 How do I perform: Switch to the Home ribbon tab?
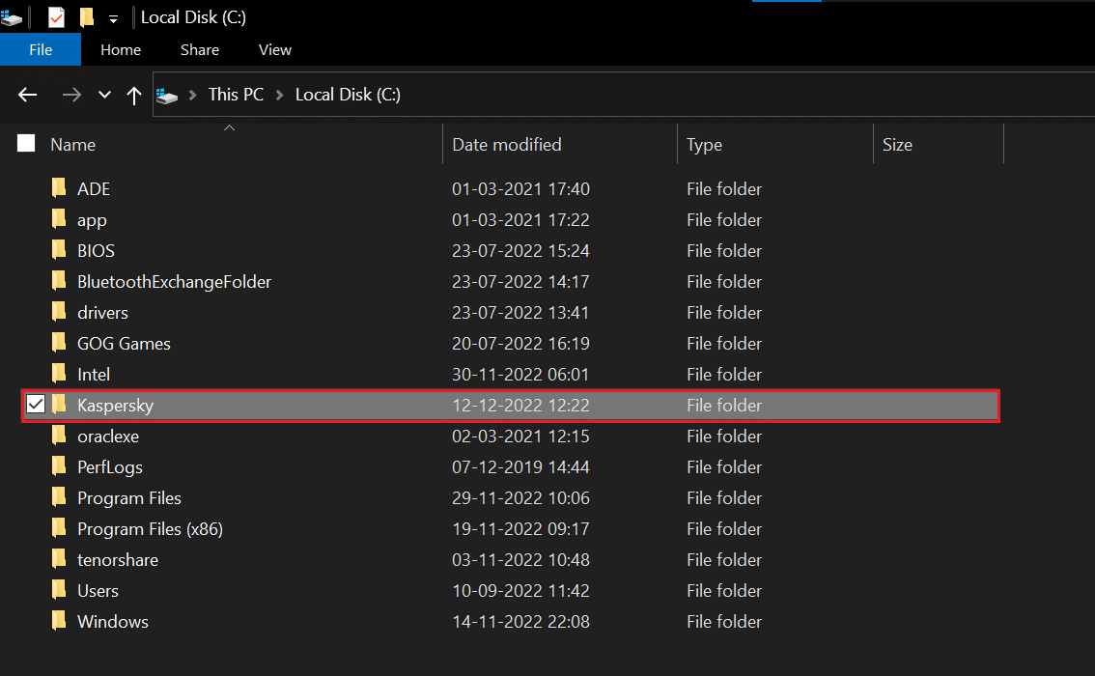click(121, 49)
